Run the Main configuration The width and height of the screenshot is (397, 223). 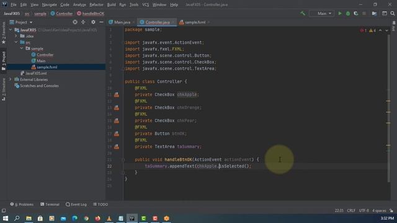pos(340,14)
